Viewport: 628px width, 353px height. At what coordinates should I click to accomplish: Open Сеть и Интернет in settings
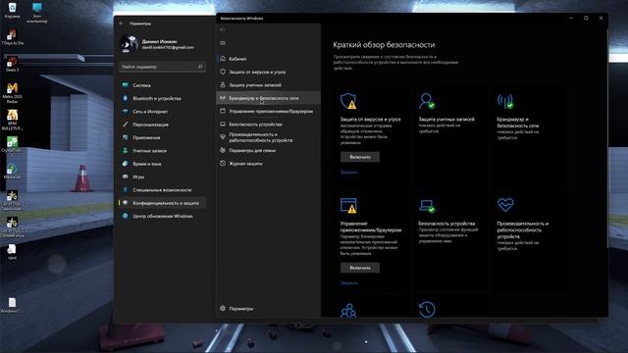pyautogui.click(x=162, y=112)
